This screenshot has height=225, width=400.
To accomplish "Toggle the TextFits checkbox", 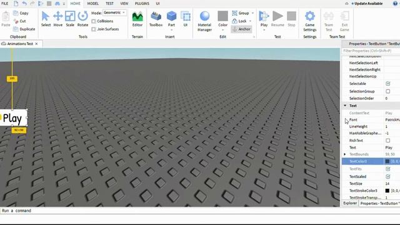I will coord(387,169).
